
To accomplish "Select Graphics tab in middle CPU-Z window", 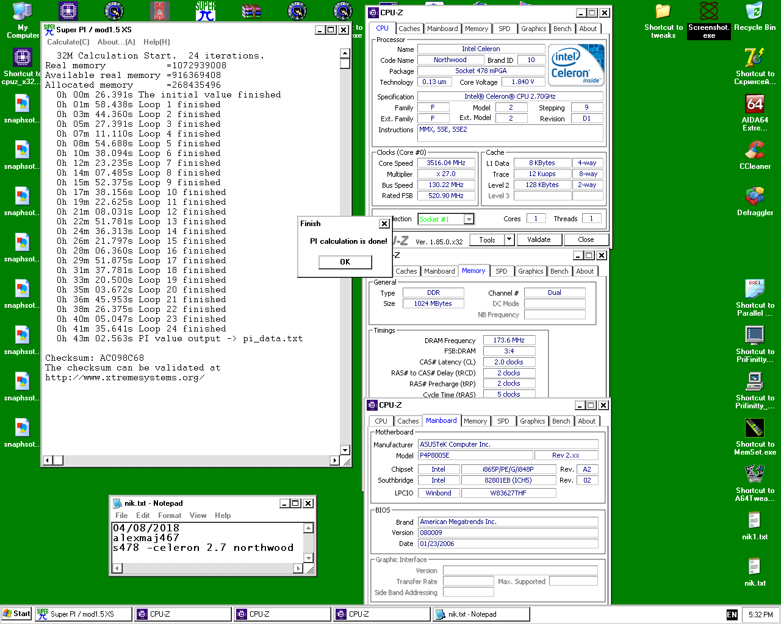I will click(530, 271).
